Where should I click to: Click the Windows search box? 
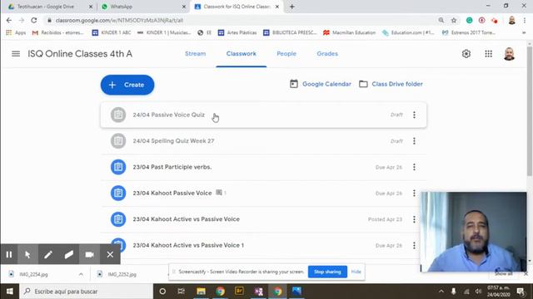tap(87, 292)
